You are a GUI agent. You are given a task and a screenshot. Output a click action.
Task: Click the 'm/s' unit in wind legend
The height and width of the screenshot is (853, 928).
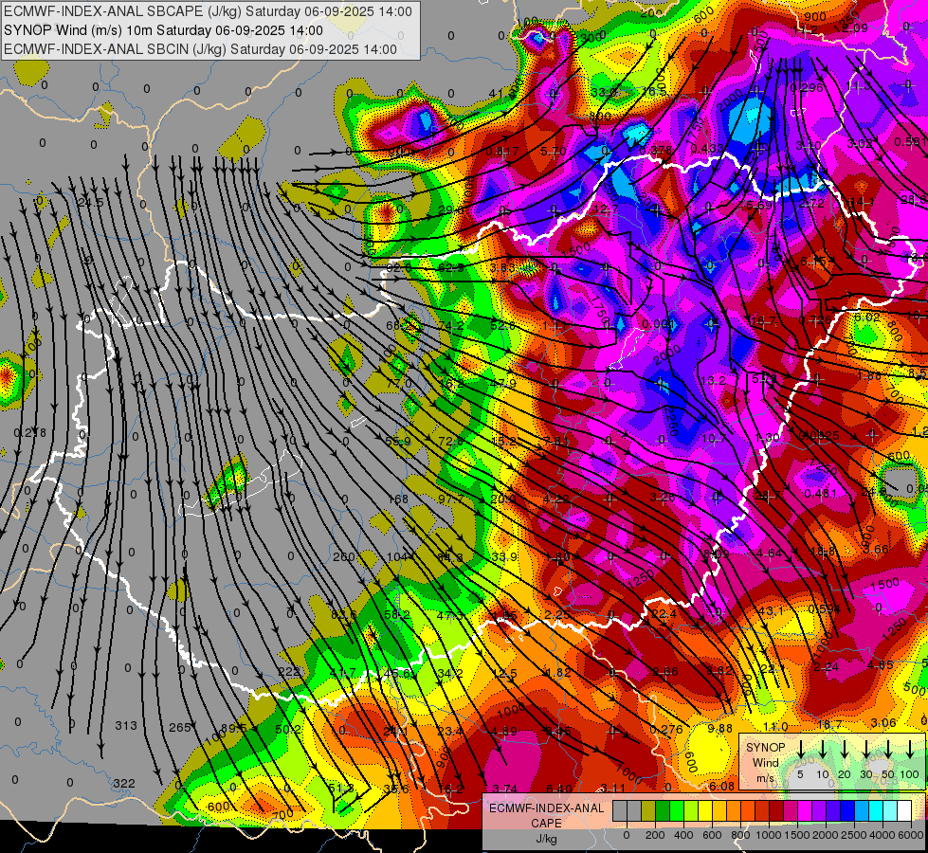765,778
